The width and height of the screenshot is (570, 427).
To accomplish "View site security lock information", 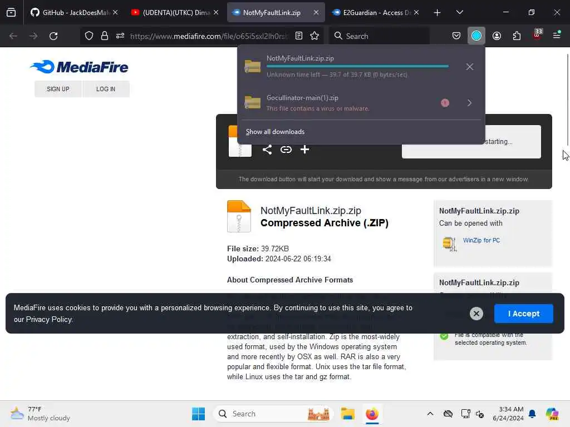I will pos(105,36).
